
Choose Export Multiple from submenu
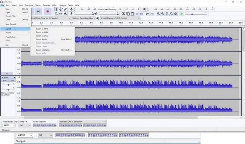[43, 50]
